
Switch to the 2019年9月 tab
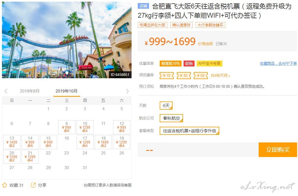(30, 91)
